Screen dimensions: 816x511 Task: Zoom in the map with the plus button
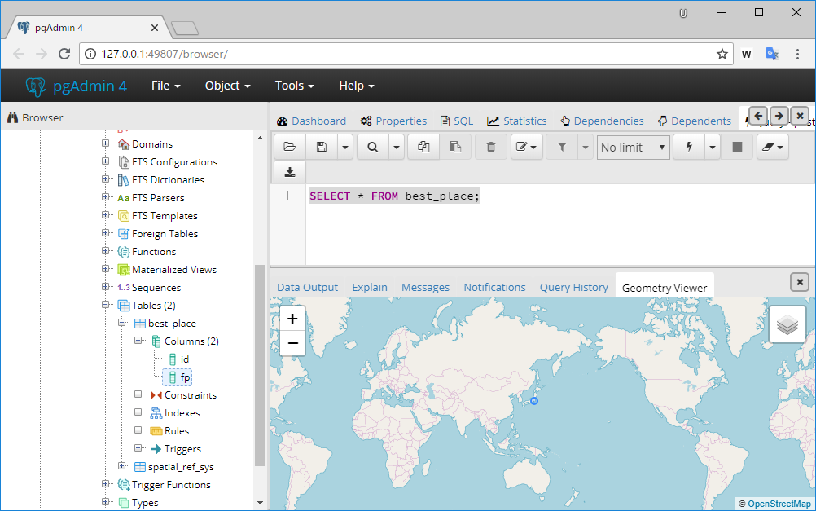292,318
